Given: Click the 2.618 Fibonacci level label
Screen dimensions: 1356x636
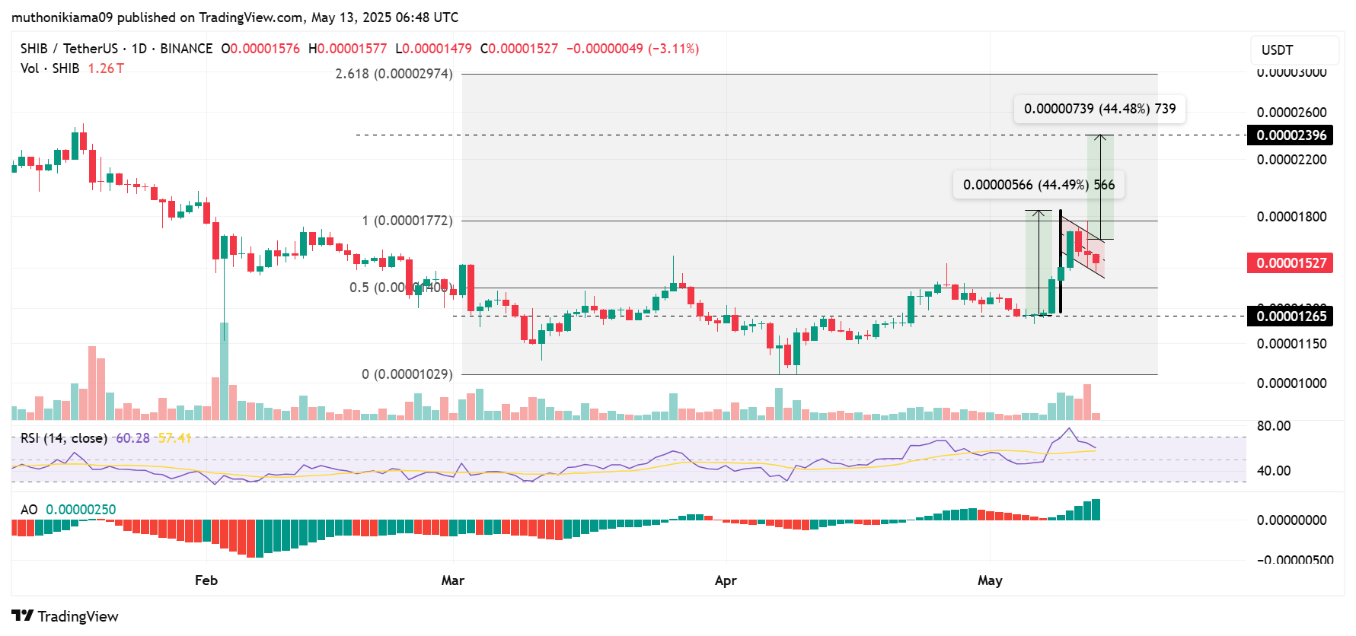Looking at the screenshot, I should tap(394, 74).
